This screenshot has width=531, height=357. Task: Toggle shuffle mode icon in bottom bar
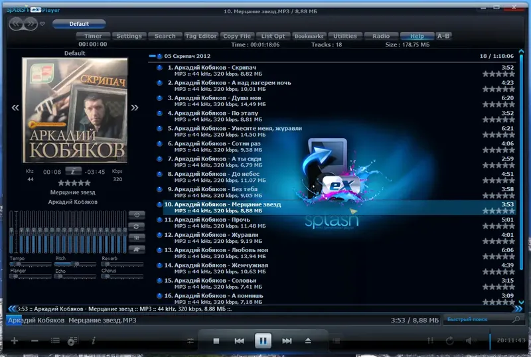click(430, 340)
